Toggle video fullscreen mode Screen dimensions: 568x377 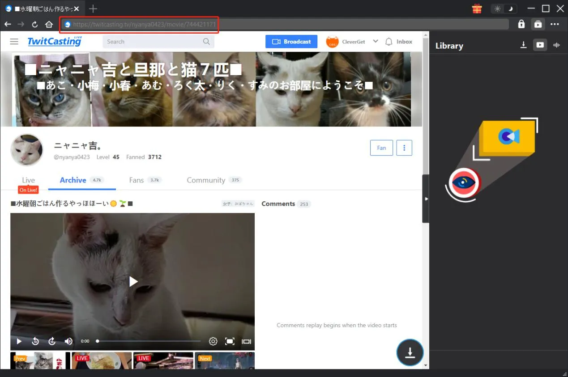[230, 341]
